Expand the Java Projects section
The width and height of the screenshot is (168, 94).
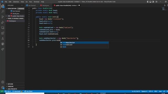pos(15,89)
